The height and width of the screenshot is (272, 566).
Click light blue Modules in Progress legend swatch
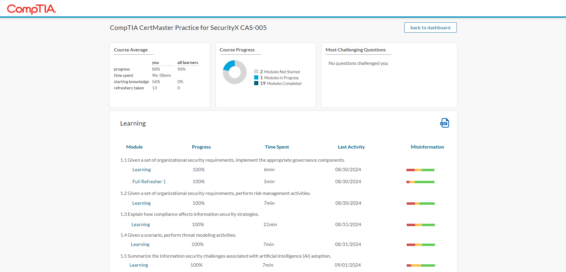pos(256,77)
